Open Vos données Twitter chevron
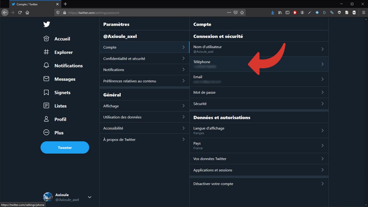This screenshot has width=368, height=207. 322,159
